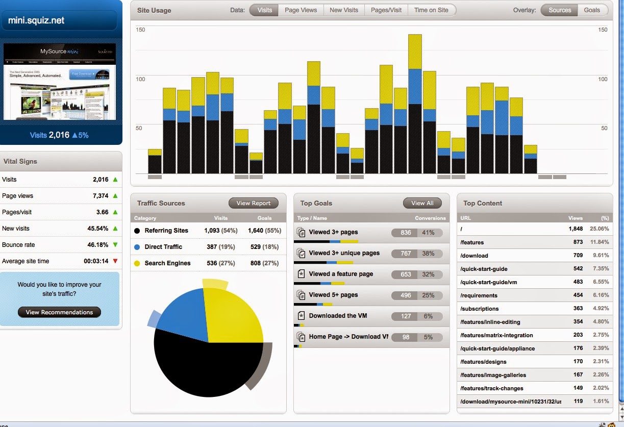Click the goal icon beside "Home Page -> Download"
Screen dimensions: 624x427
tap(301, 337)
